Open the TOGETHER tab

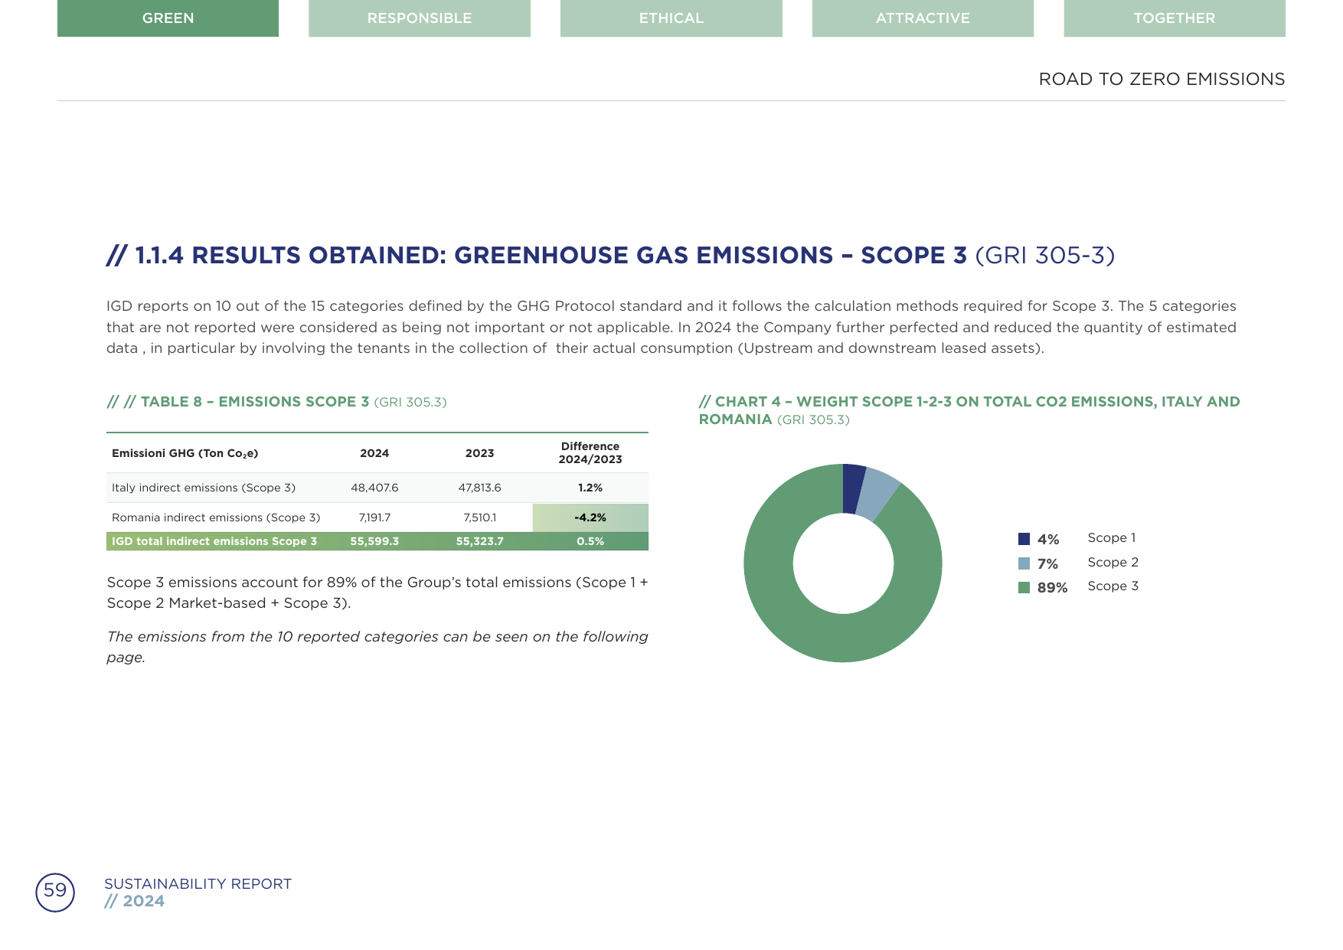pyautogui.click(x=1175, y=18)
